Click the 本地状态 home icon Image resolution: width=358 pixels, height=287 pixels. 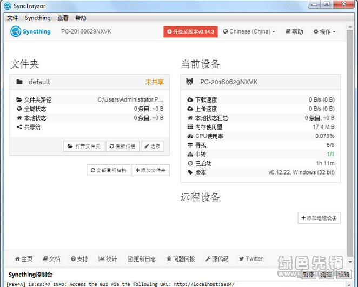pyautogui.click(x=19, y=118)
